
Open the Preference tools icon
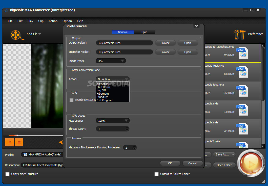pos(240,34)
